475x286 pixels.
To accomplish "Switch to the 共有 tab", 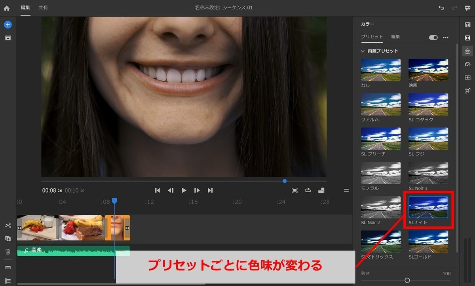I will 43,8.
